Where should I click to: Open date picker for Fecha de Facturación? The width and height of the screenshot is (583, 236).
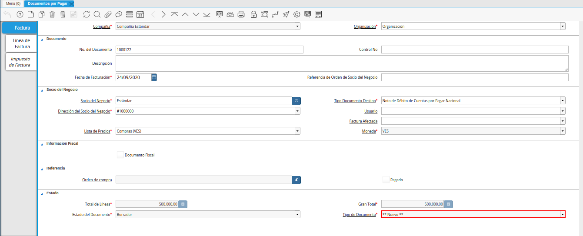pos(154,77)
